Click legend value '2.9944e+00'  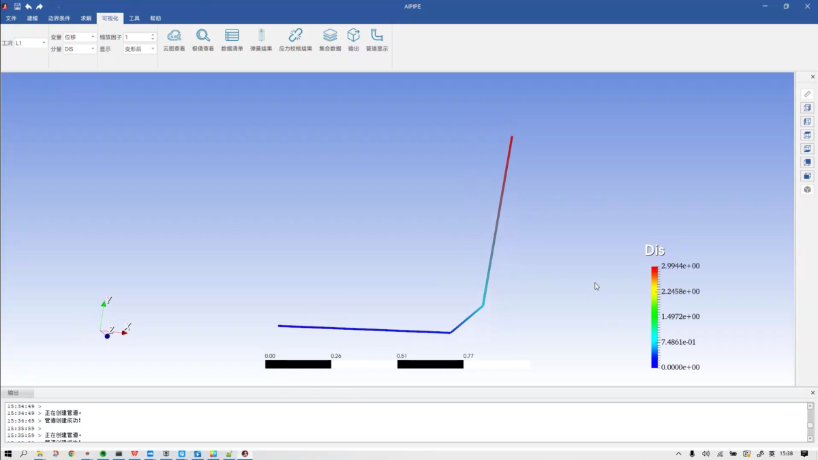680,266
